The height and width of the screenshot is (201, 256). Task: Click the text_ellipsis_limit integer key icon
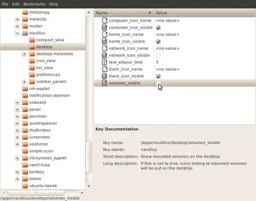(x=104, y=62)
